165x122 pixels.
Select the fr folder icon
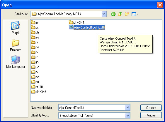33,42
